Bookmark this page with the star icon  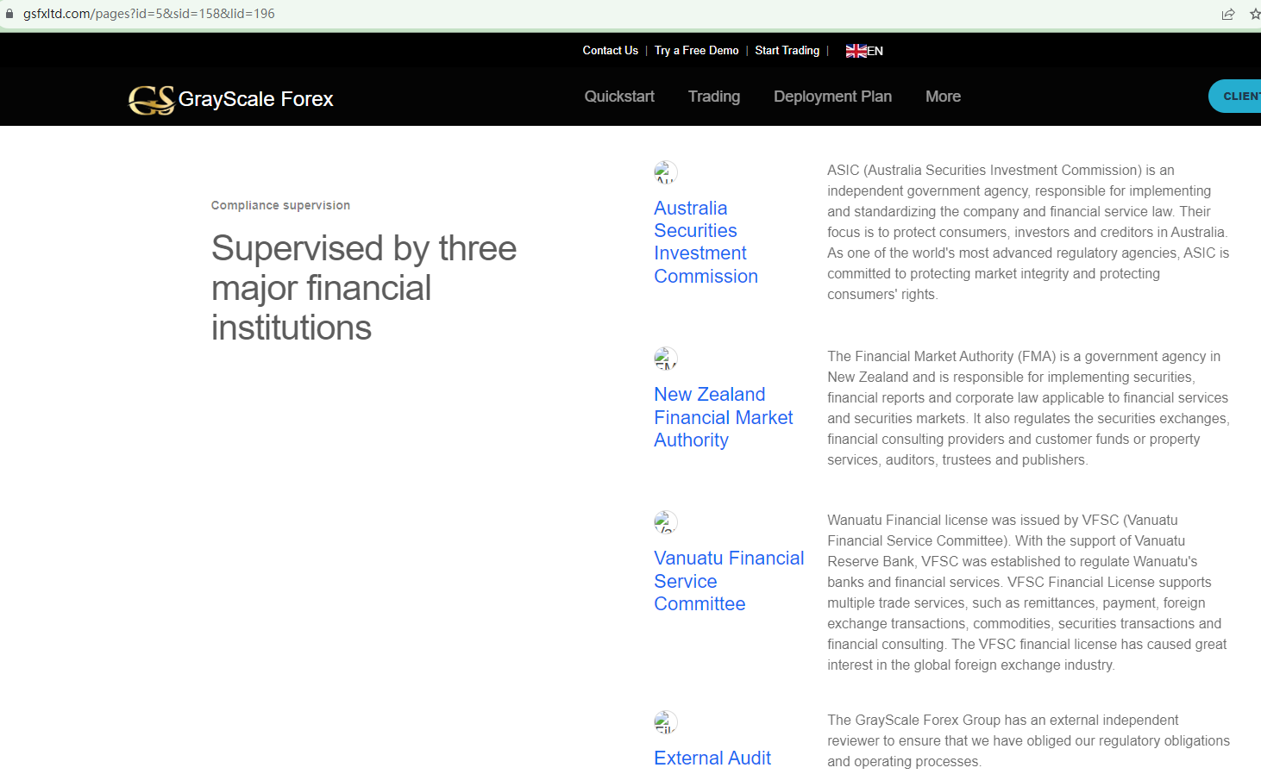click(1255, 14)
